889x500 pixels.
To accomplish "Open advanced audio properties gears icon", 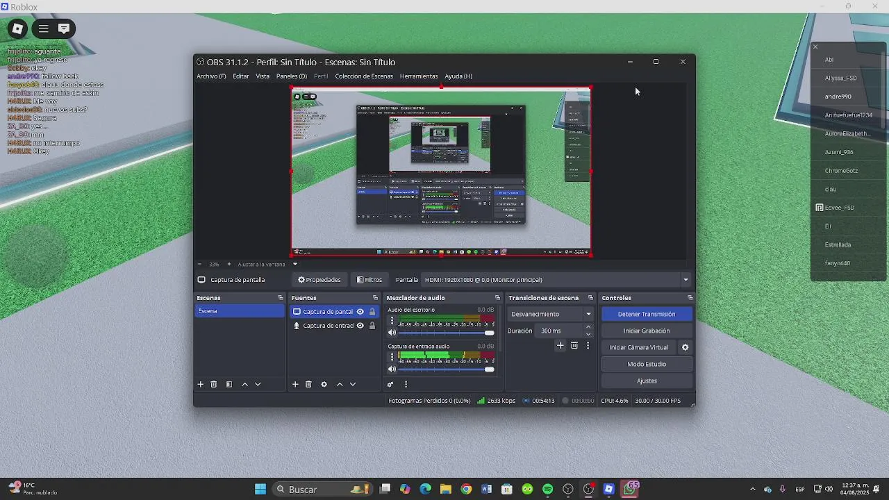I will point(390,384).
